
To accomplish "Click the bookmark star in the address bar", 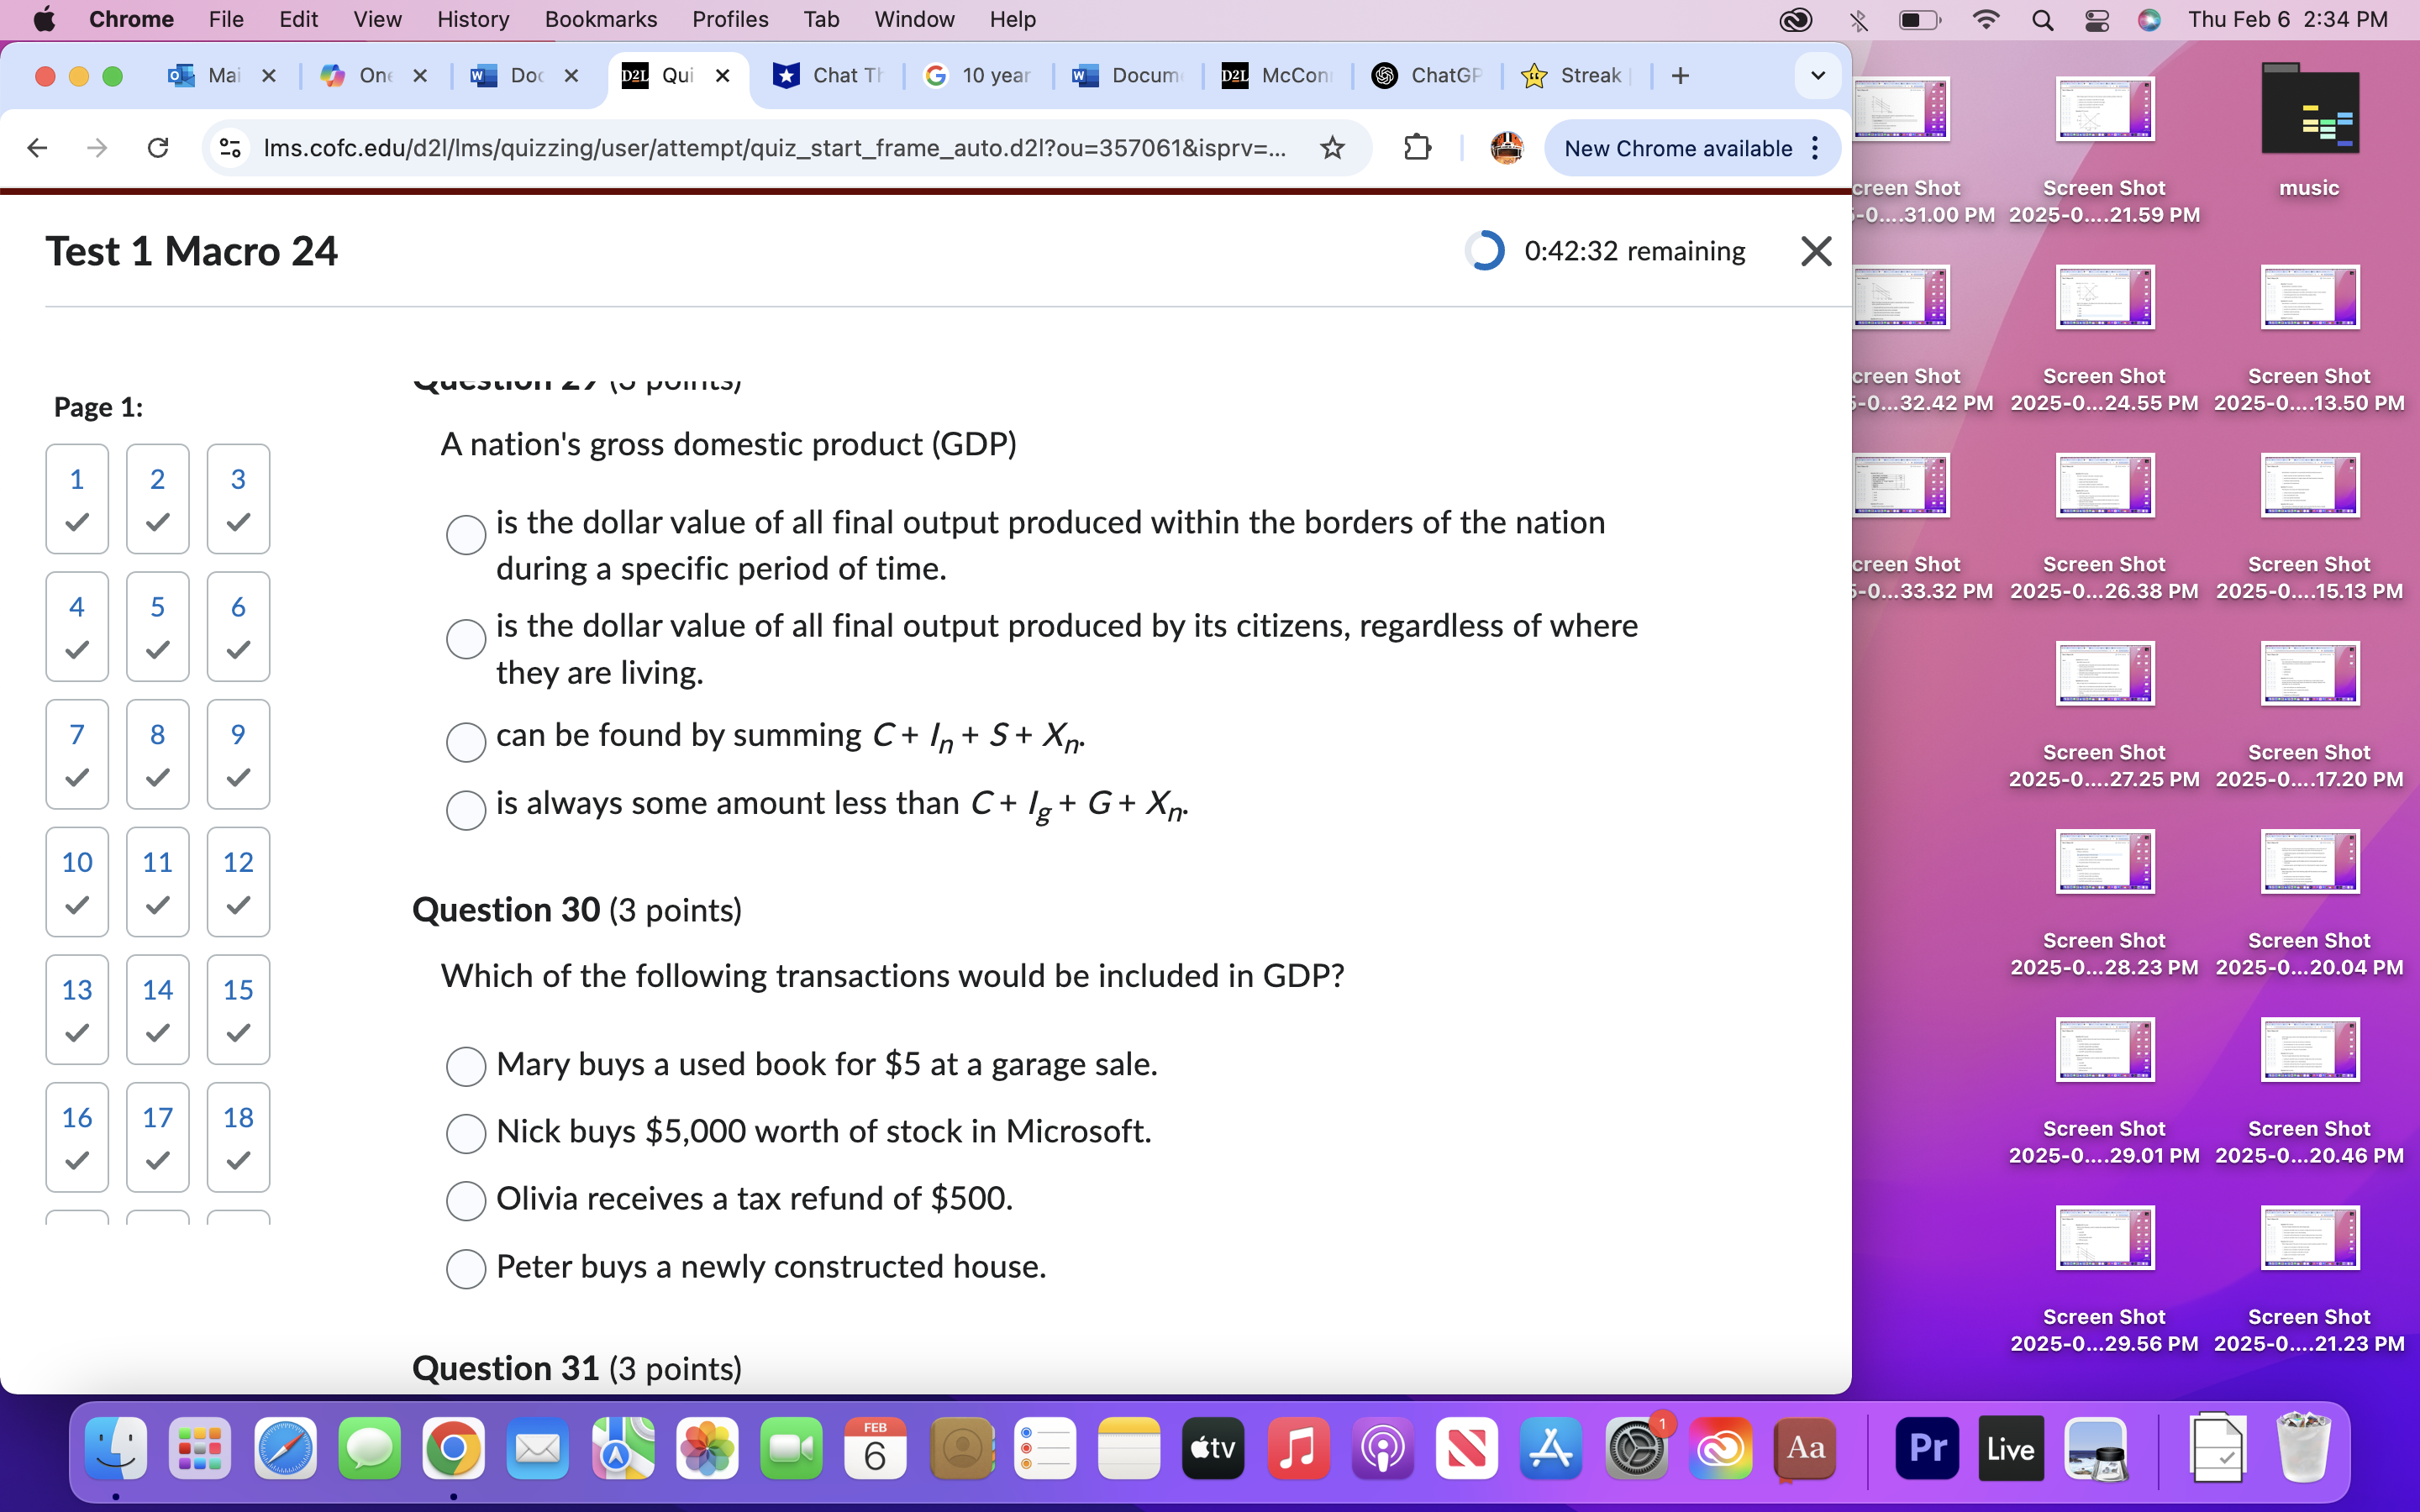I will click(1333, 148).
